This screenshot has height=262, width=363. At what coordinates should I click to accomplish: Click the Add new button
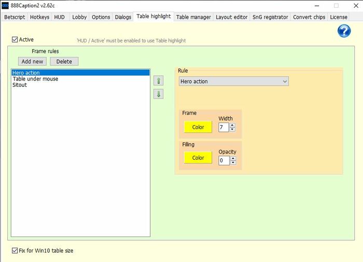point(32,61)
